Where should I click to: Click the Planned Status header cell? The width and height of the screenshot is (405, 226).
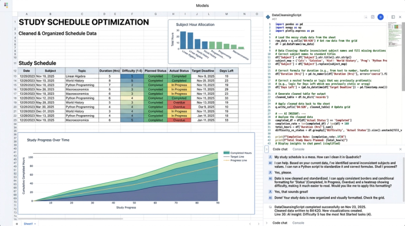click(x=156, y=71)
